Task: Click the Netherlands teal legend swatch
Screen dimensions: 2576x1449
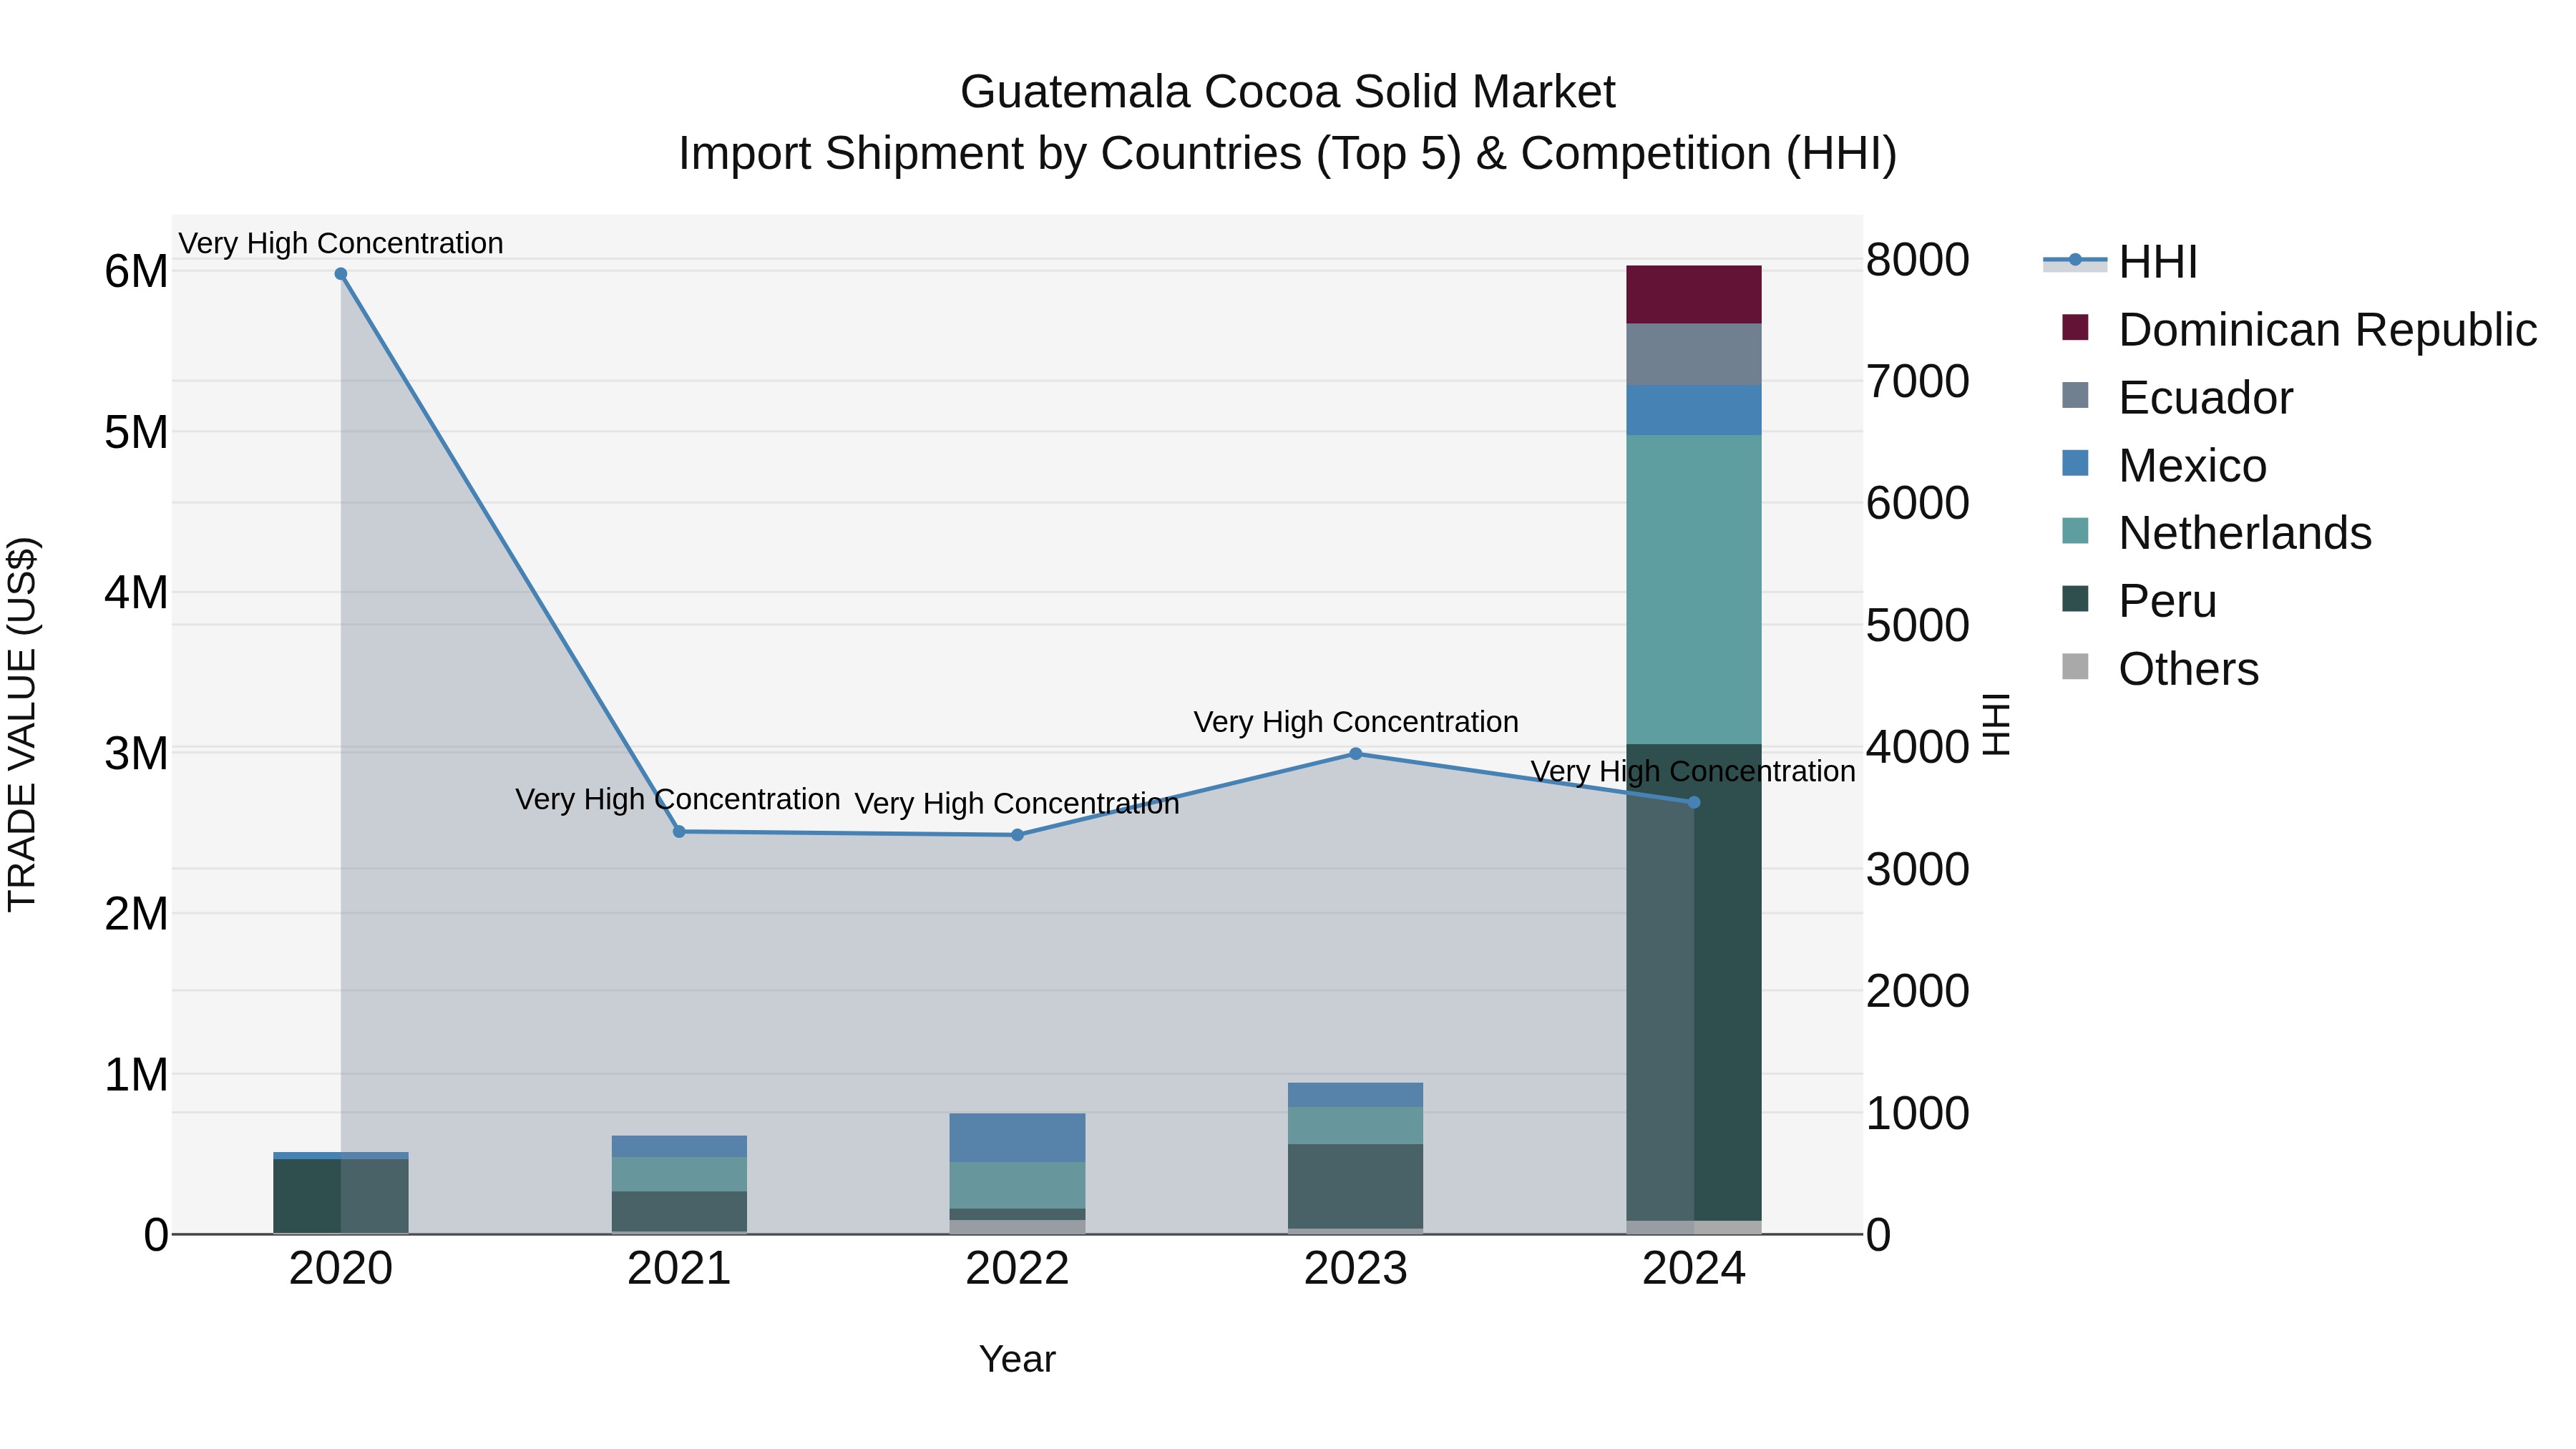Action: 2075,531
